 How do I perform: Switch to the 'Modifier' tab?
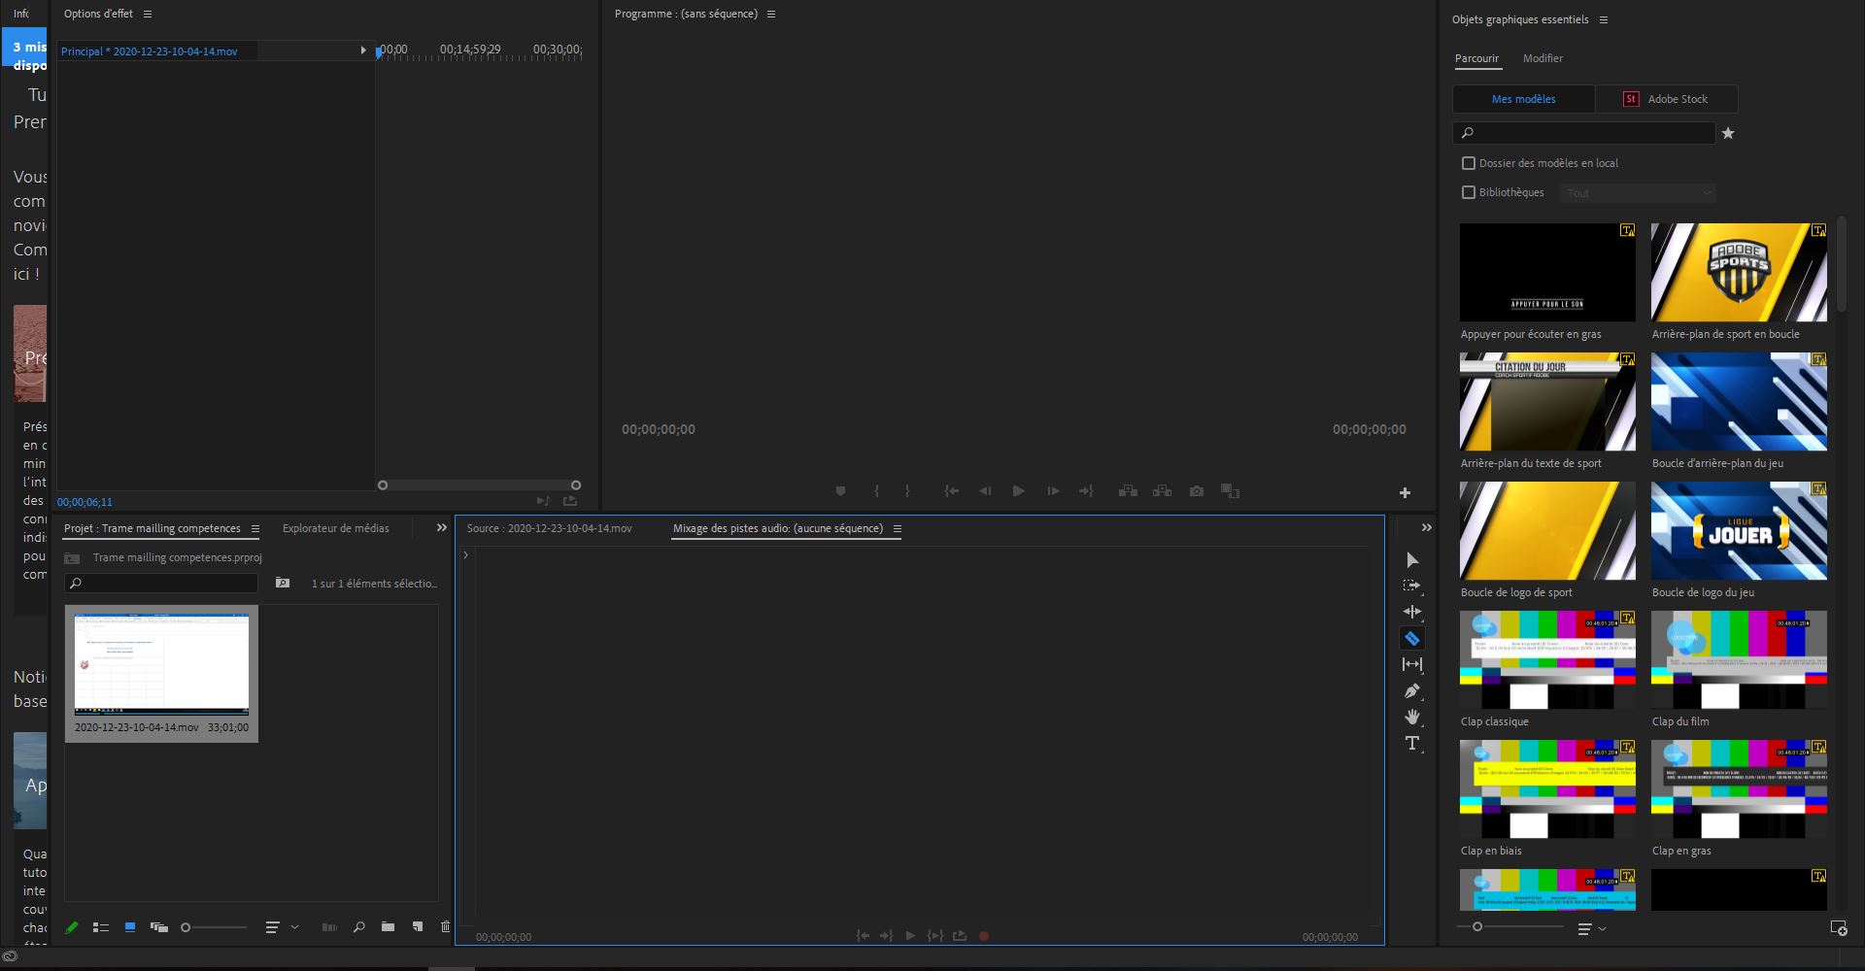pos(1543,58)
